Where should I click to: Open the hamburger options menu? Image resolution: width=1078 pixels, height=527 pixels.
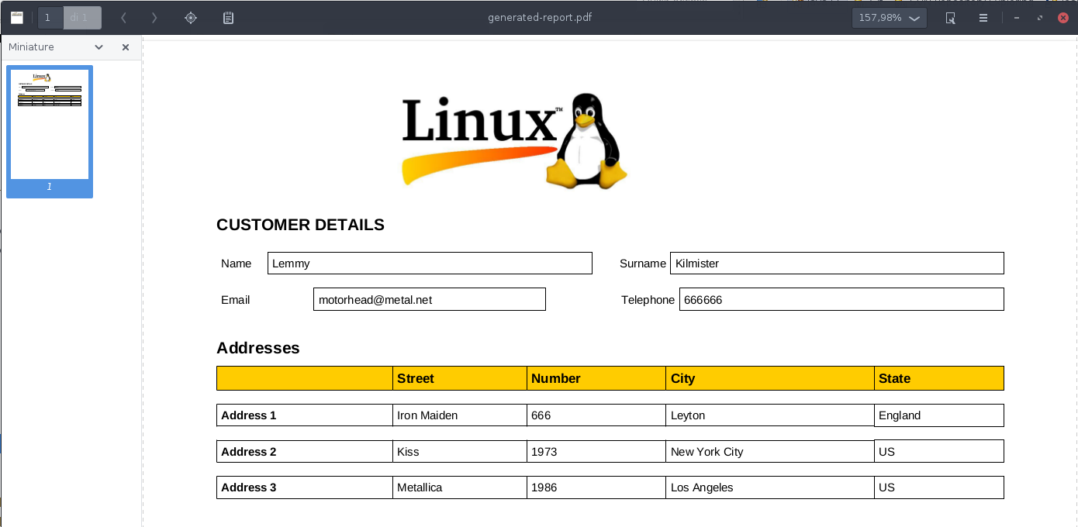(983, 17)
